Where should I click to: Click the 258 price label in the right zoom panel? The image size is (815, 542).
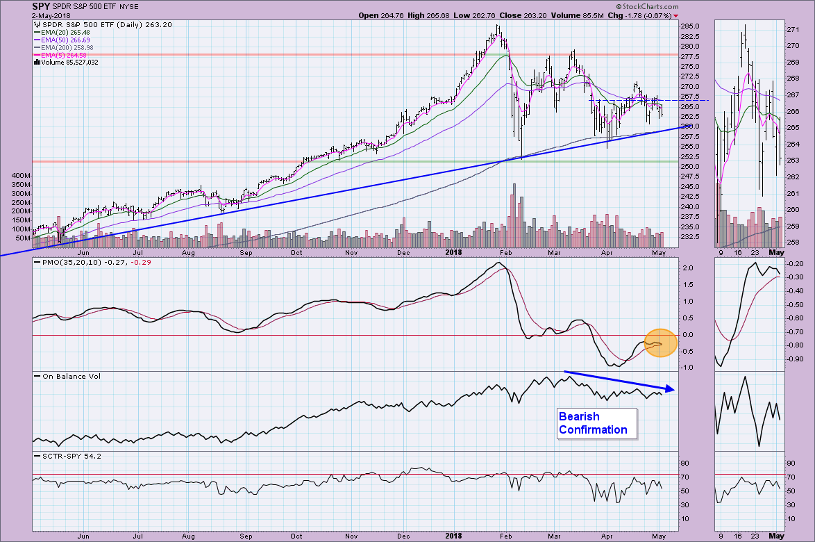793,243
